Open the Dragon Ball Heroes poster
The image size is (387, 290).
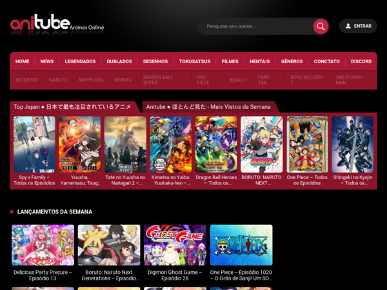(x=216, y=144)
